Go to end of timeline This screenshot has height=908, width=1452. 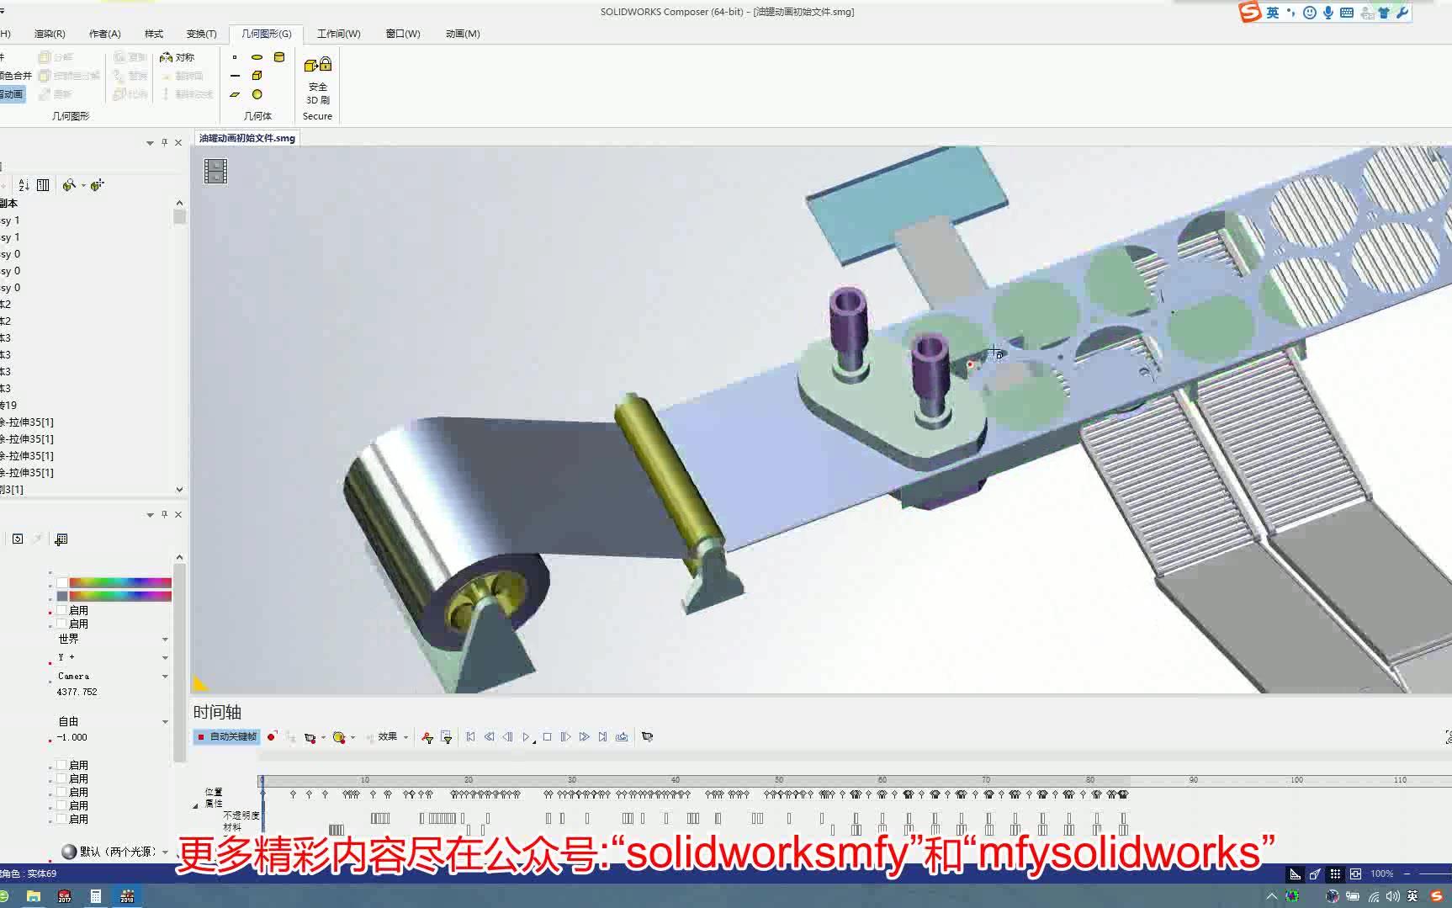(x=602, y=736)
